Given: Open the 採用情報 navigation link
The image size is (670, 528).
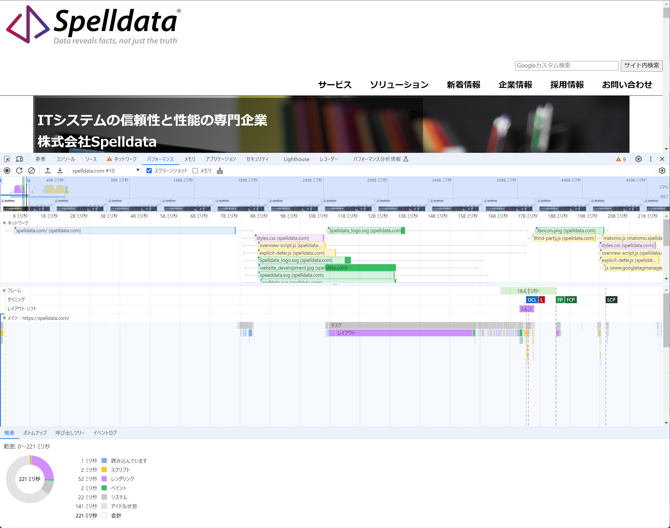Looking at the screenshot, I should 567,85.
